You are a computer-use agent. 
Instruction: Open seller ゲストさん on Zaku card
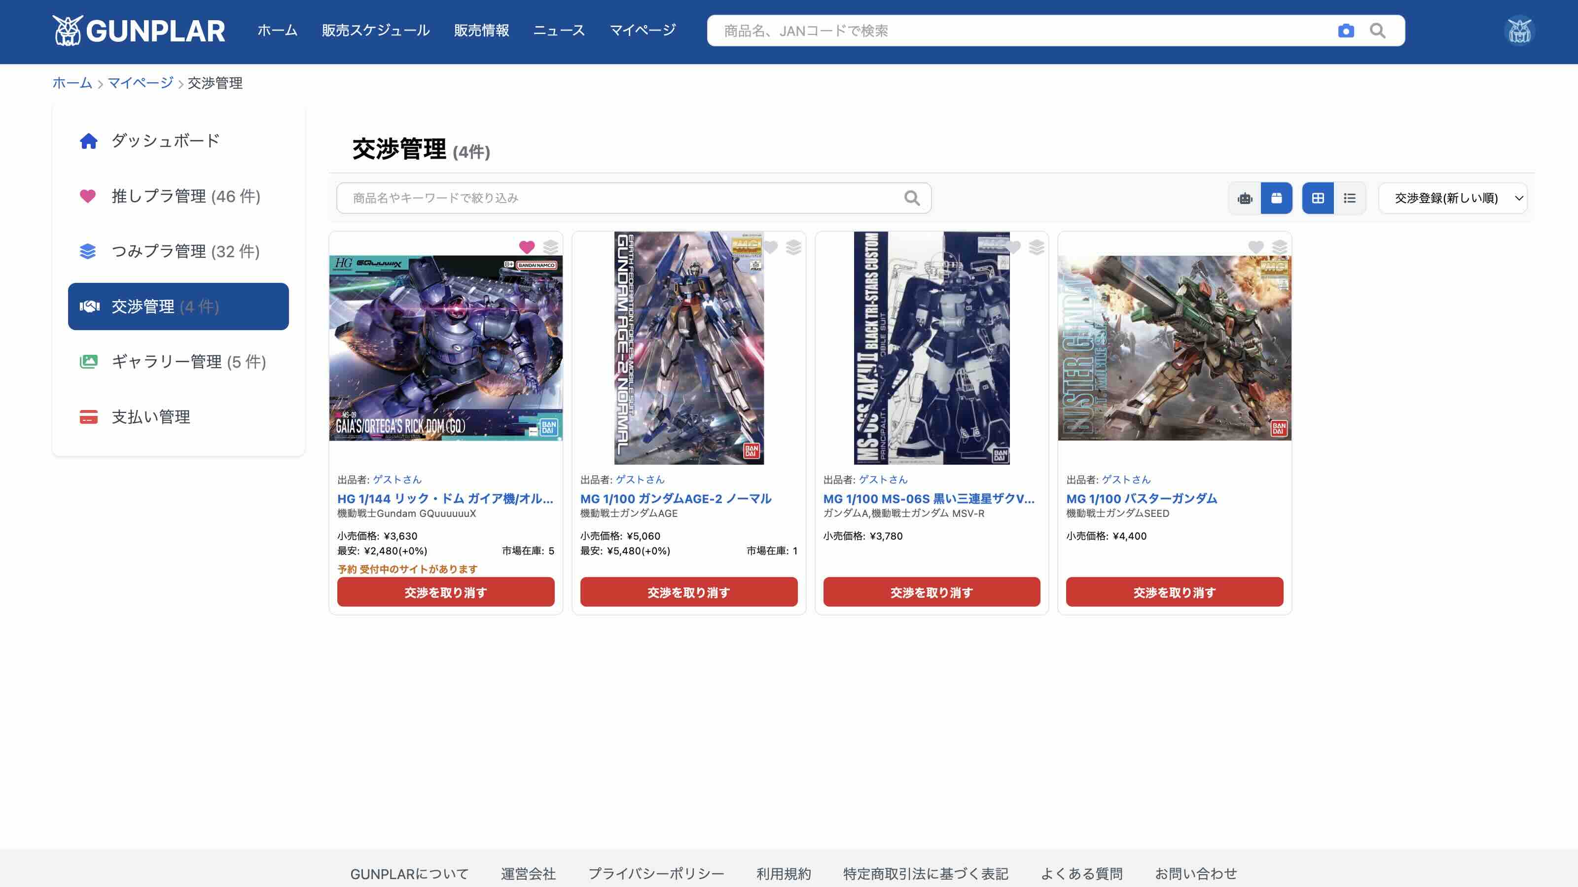click(x=883, y=479)
